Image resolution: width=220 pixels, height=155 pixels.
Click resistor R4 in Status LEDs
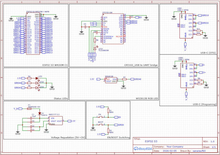(x=29, y=78)
